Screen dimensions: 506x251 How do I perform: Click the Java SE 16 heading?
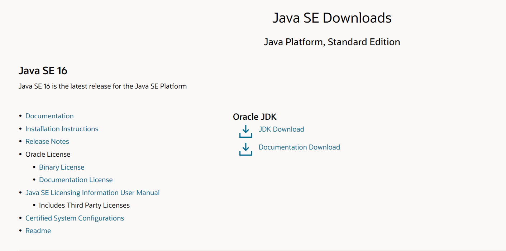pyautogui.click(x=43, y=71)
